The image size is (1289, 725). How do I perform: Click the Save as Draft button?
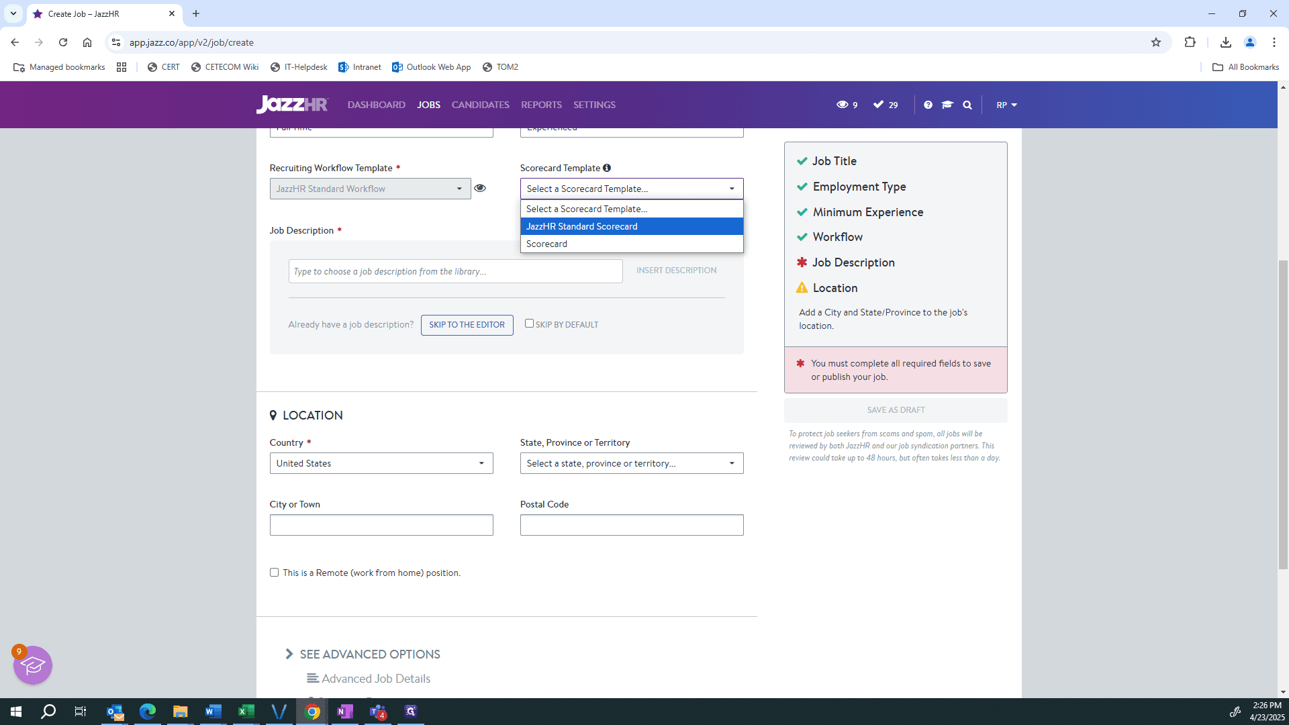pyautogui.click(x=896, y=410)
